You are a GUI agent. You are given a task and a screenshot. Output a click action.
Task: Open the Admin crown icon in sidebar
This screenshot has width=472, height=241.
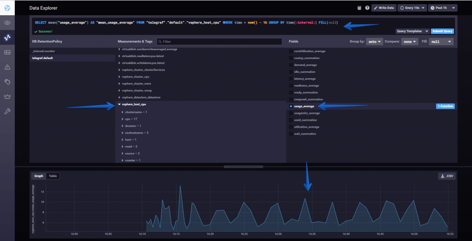[7, 97]
